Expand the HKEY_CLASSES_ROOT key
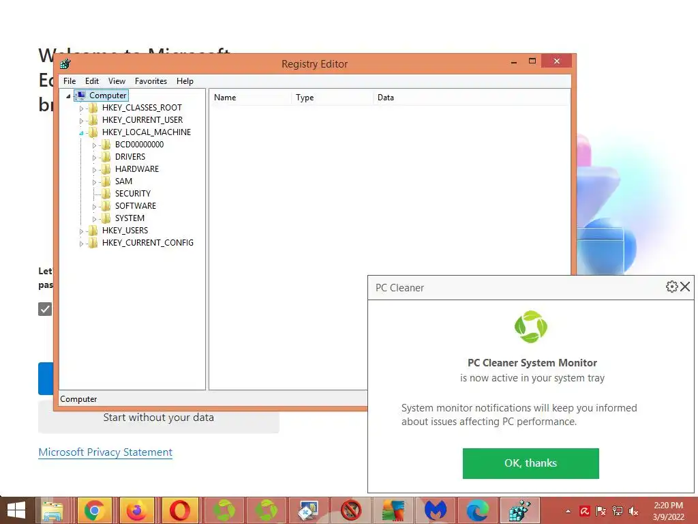The image size is (698, 524). pos(81,108)
